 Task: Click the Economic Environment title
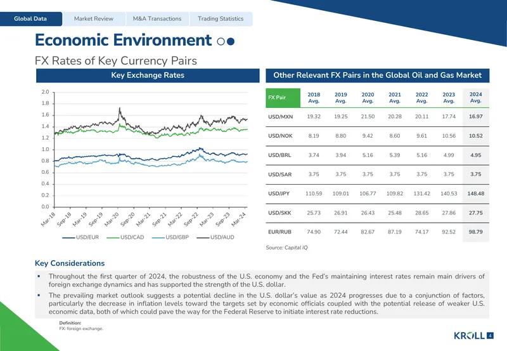click(123, 40)
